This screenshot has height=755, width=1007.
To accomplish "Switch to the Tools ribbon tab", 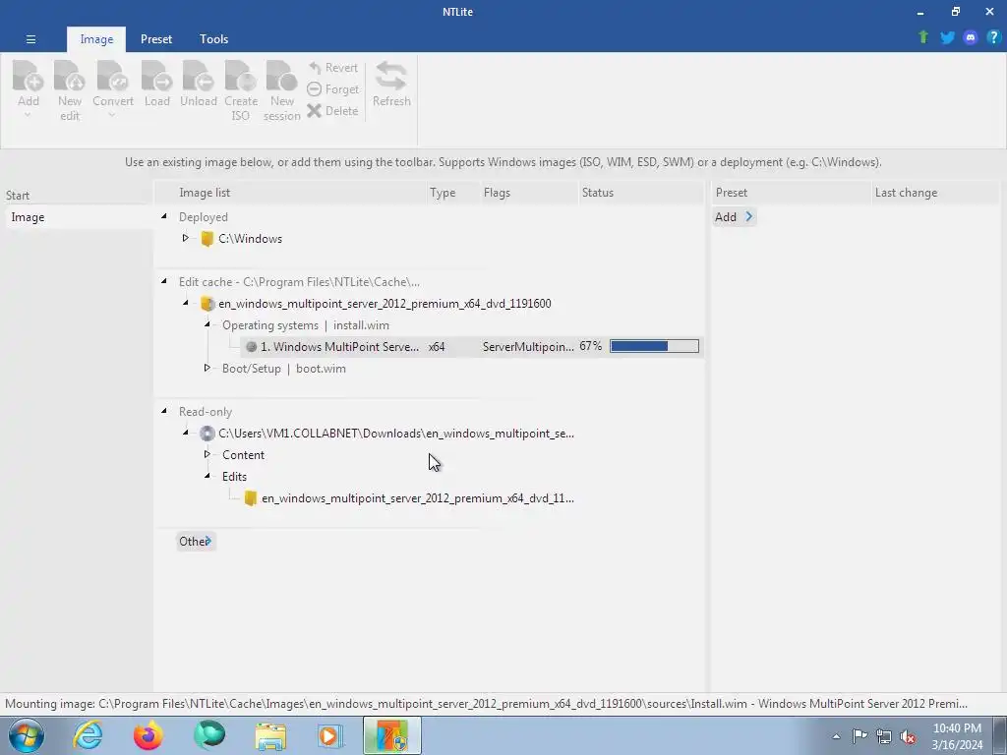I will [x=213, y=39].
